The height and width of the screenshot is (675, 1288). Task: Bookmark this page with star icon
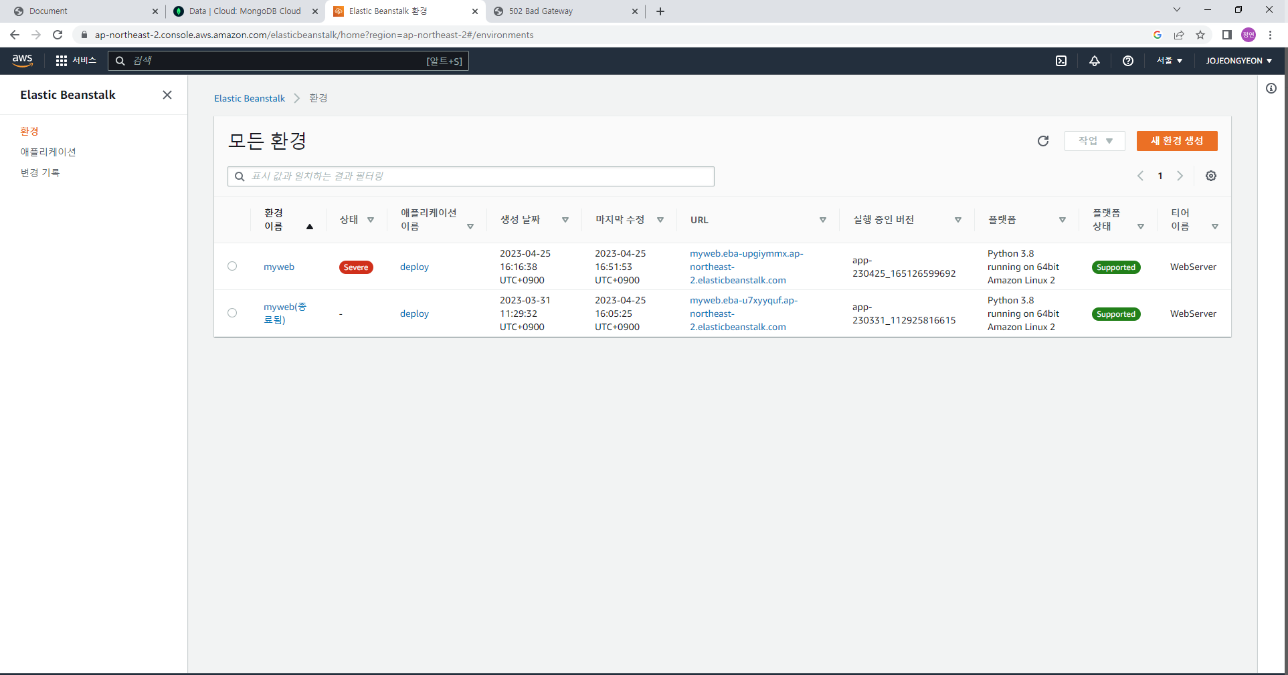[x=1200, y=35]
